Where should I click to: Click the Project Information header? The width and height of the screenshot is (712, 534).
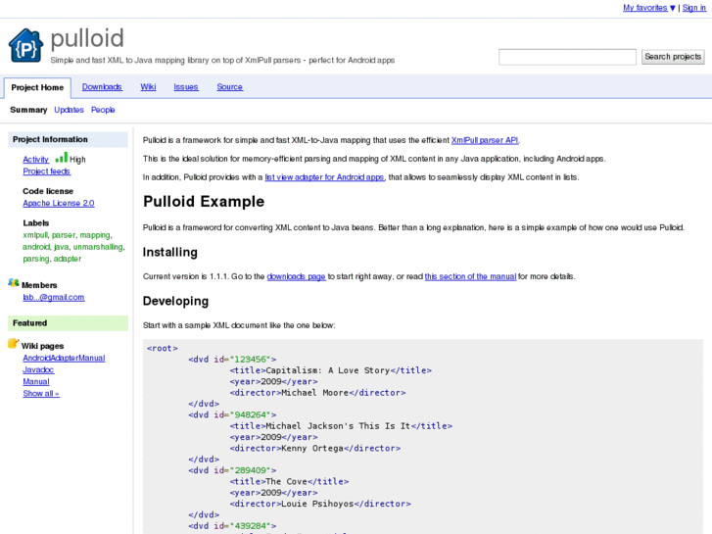[69, 139]
